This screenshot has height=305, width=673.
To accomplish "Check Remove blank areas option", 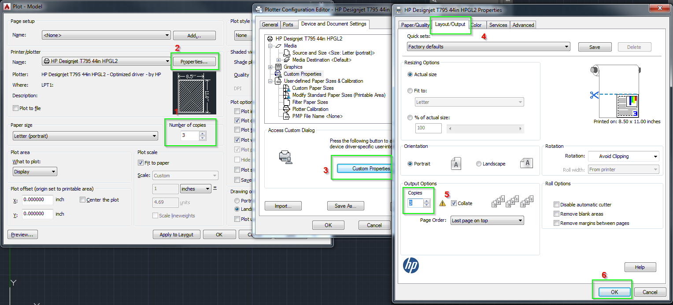I will [557, 214].
